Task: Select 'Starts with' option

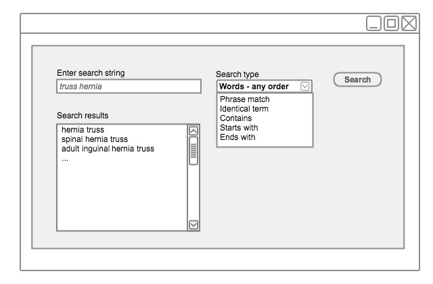Action: pos(239,128)
